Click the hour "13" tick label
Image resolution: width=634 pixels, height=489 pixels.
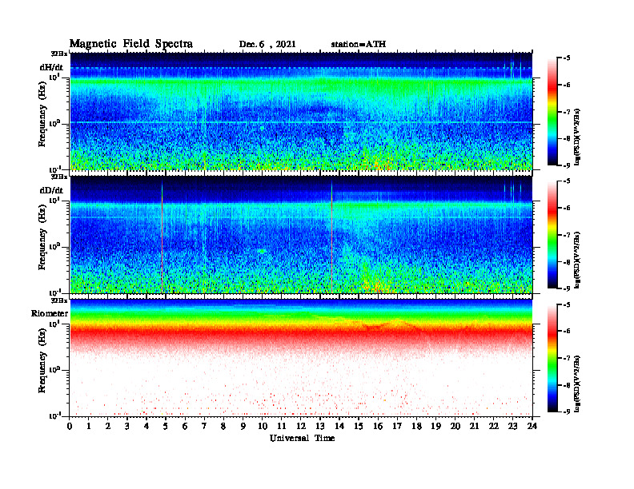[x=320, y=427]
